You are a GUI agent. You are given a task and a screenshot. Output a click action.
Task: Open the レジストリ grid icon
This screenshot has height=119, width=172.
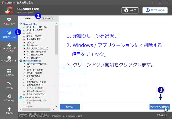pyautogui.click(x=9, y=71)
